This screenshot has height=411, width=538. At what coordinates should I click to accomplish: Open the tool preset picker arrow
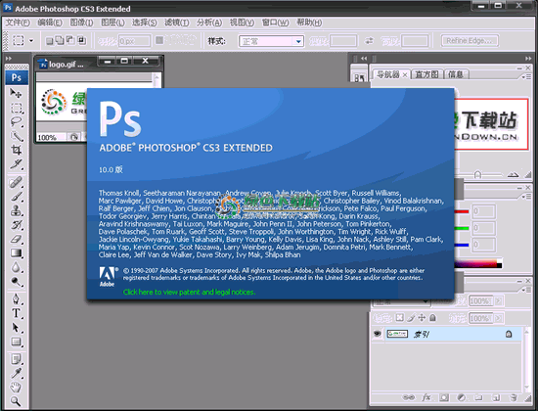pyautogui.click(x=31, y=41)
